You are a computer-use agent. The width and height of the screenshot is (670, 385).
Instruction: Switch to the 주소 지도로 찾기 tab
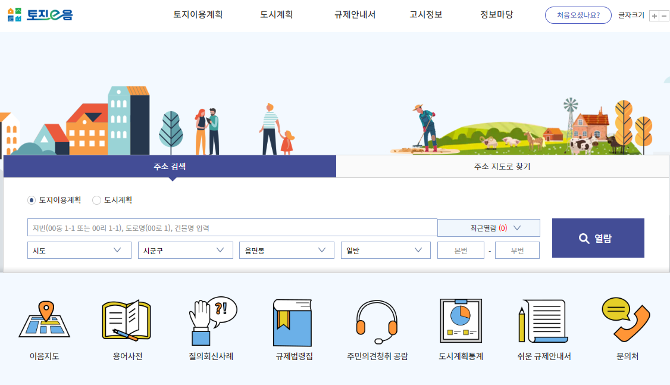[x=503, y=167]
